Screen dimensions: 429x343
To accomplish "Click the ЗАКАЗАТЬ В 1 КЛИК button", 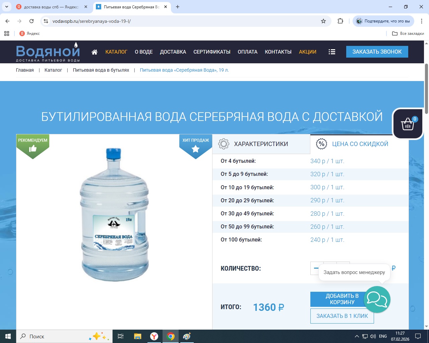I will 342,316.
